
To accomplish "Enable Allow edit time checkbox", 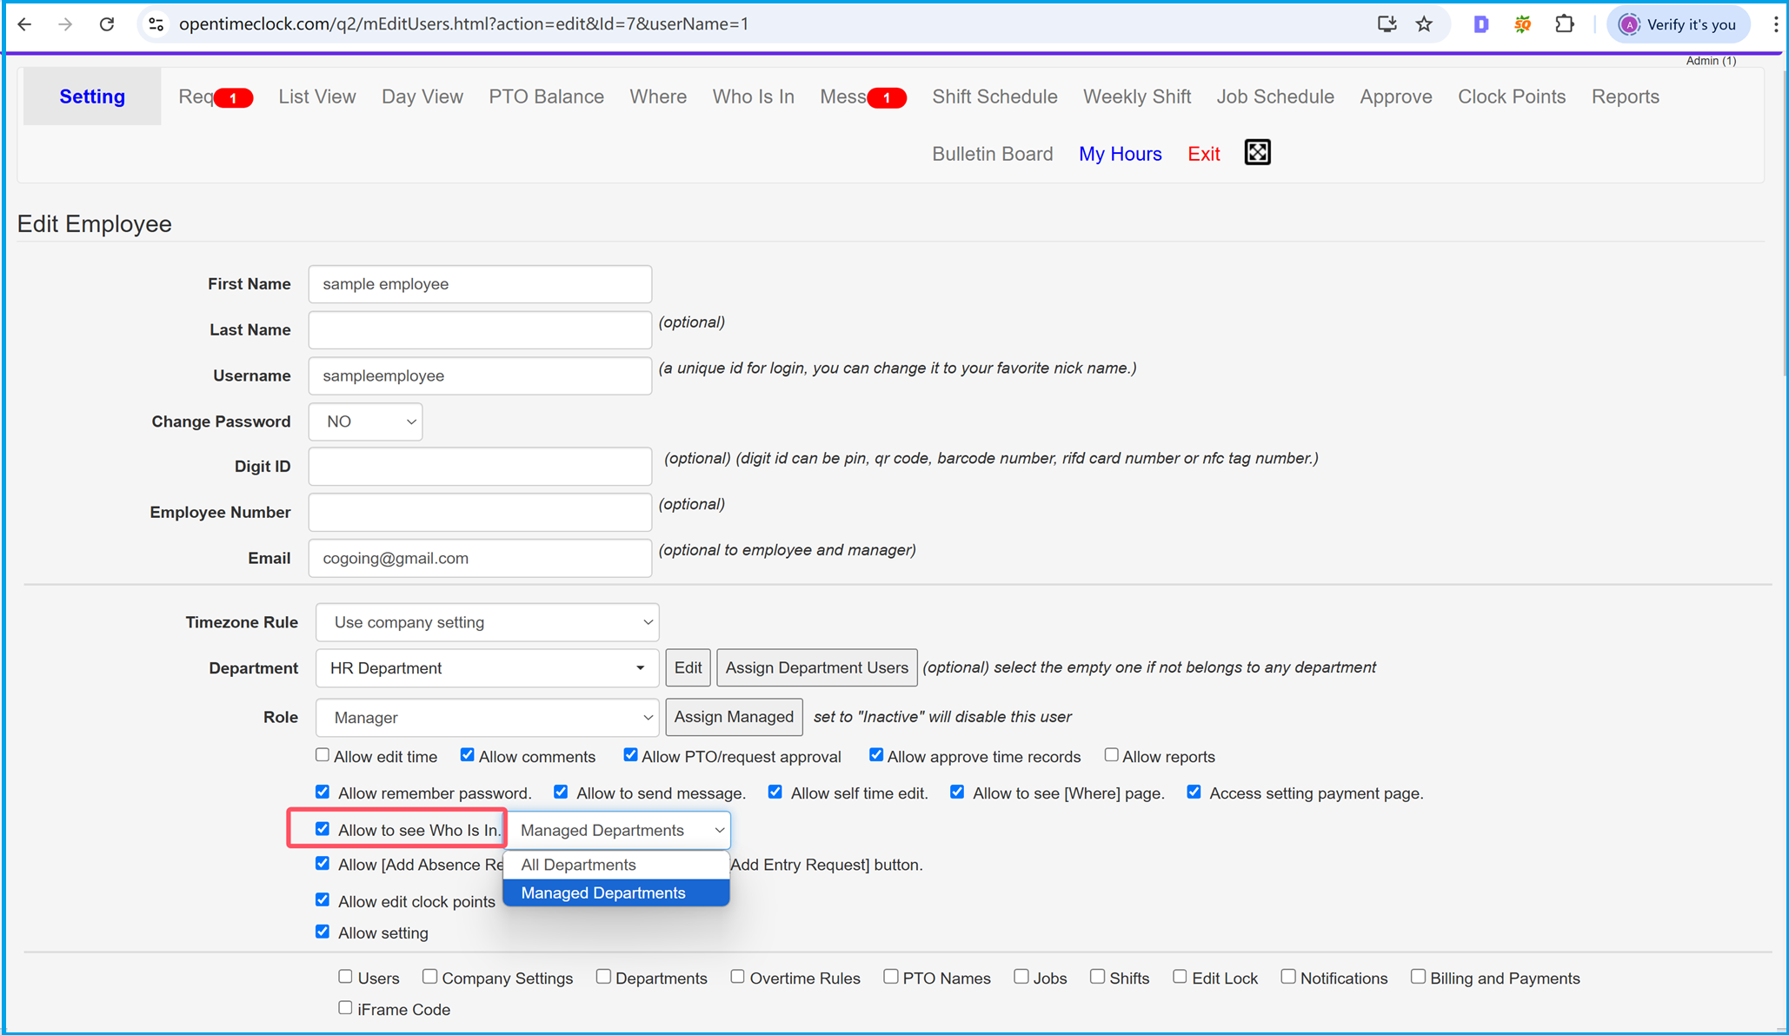I will coord(322,755).
